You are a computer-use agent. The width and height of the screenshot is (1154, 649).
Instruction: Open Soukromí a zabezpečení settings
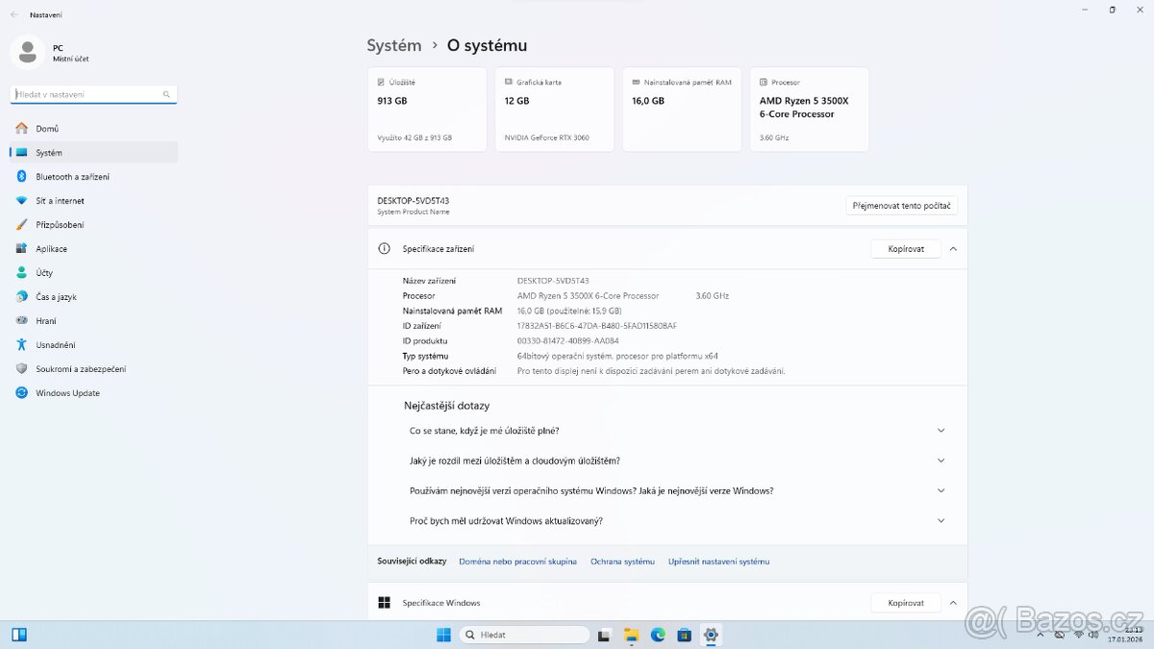pyautogui.click(x=61, y=368)
